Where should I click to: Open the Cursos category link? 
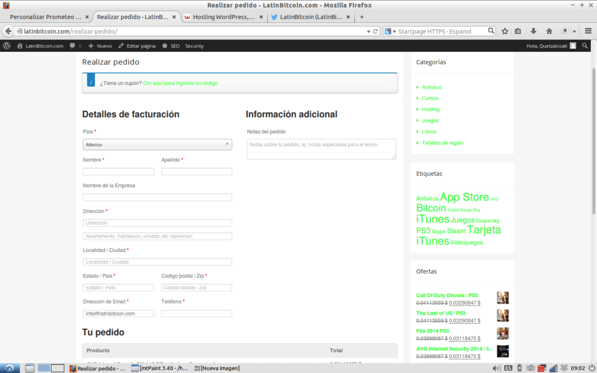pyautogui.click(x=430, y=98)
